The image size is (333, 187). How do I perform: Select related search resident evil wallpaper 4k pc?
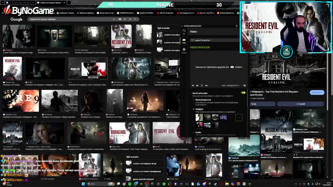[144, 164]
